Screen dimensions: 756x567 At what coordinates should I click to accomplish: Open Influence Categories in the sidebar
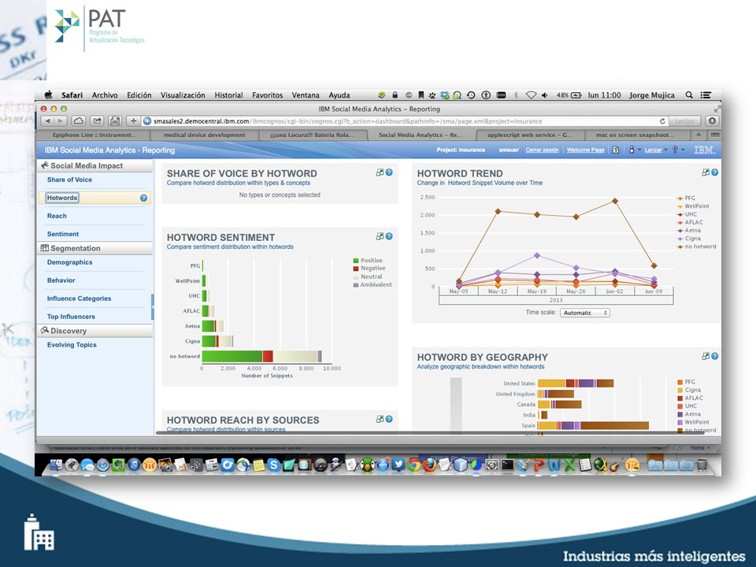(79, 298)
